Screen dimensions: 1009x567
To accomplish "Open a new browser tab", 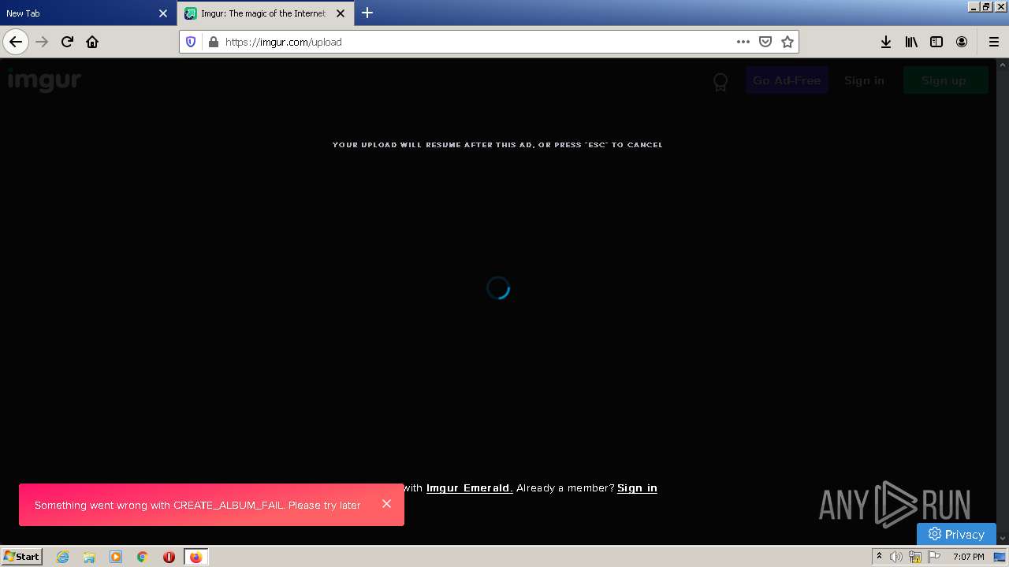I will (x=367, y=13).
